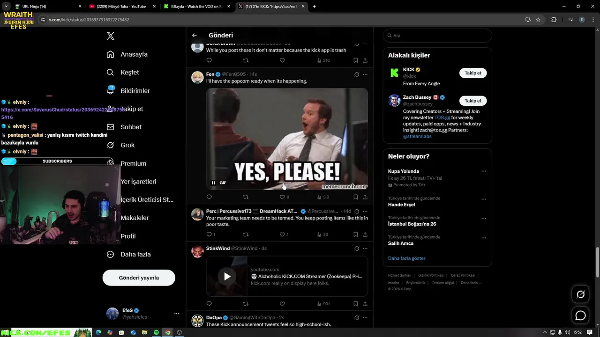Follow KICK with Takip et
The image size is (600, 337).
[473, 73]
